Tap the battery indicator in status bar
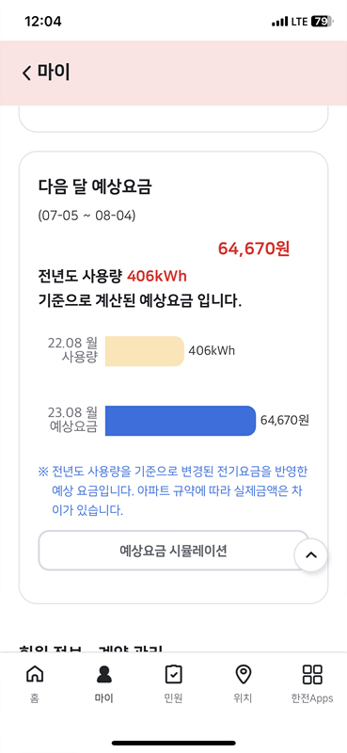This screenshot has height=753, width=347. point(322,22)
